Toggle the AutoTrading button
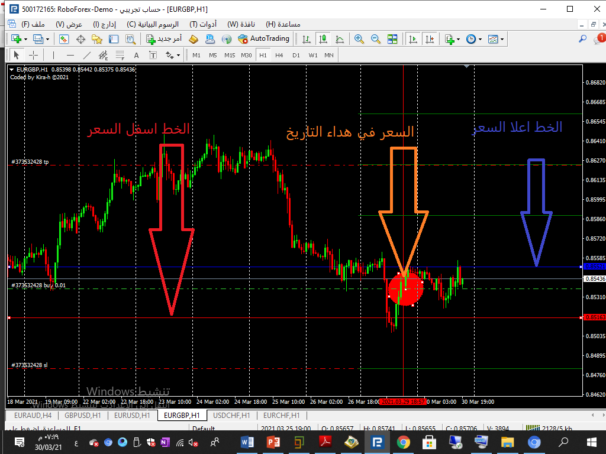Screen dimensions: 606x454 coord(264,39)
